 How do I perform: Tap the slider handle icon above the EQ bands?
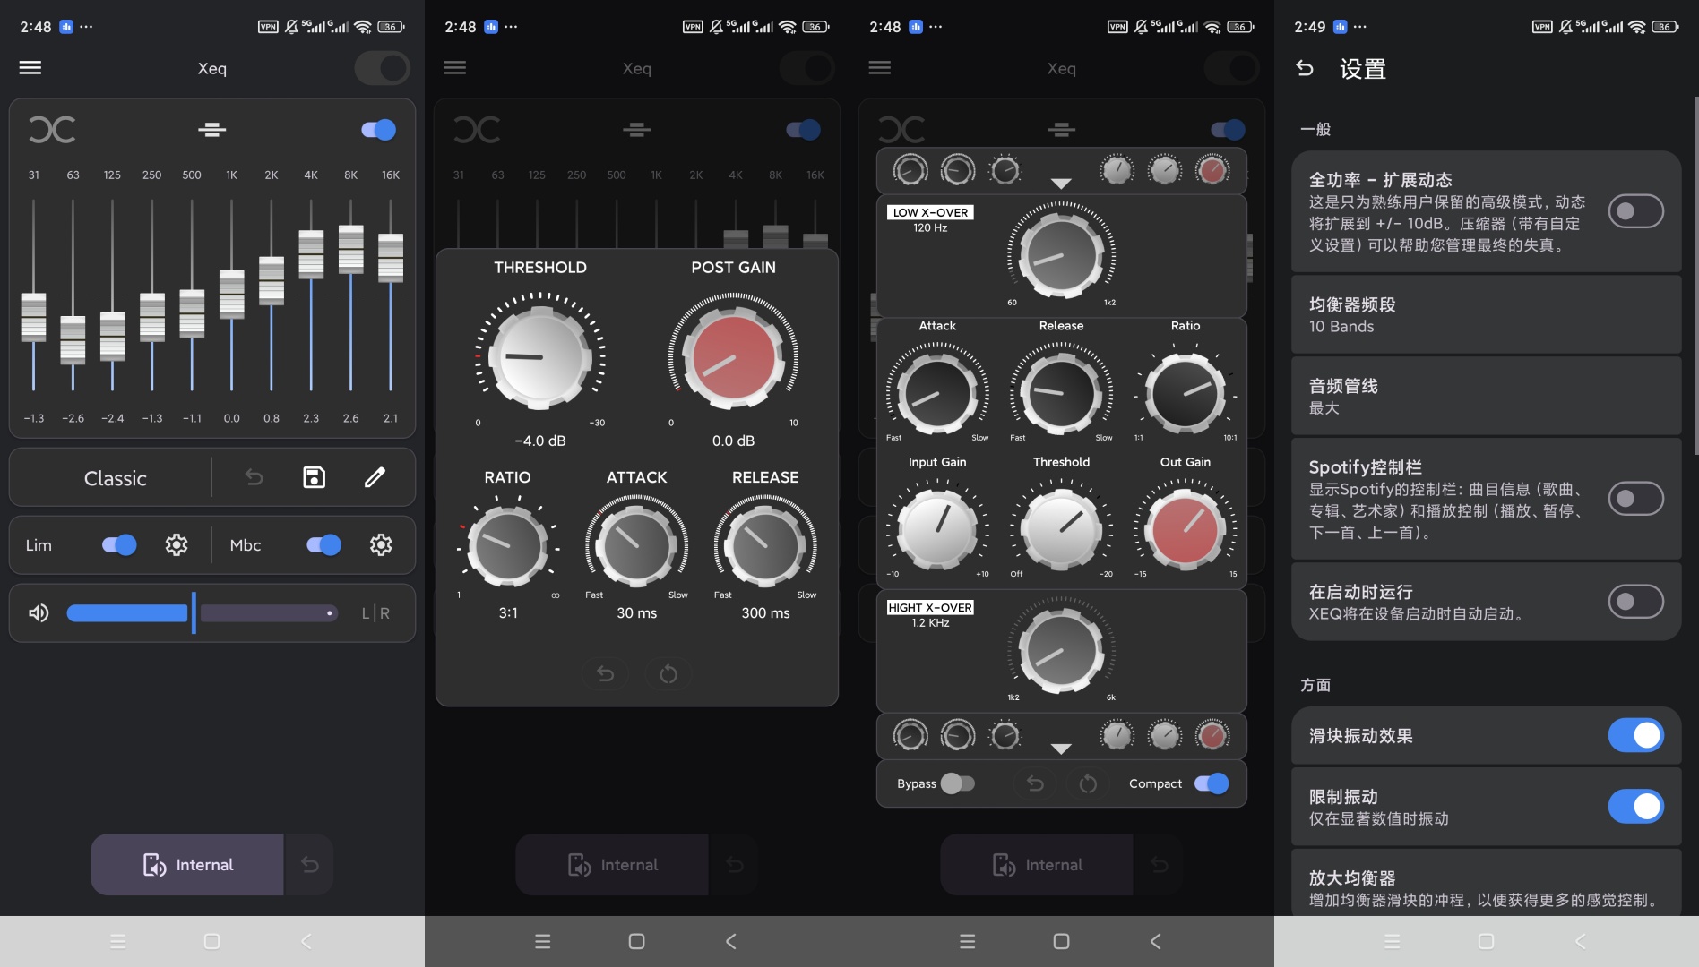(211, 131)
